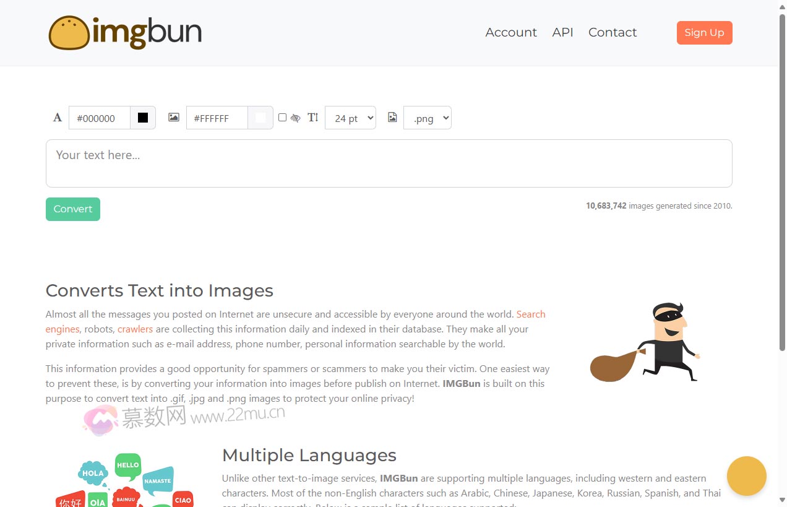The height and width of the screenshot is (507, 787).
Task: Open the 24 pt font size dropdown
Action: point(350,118)
